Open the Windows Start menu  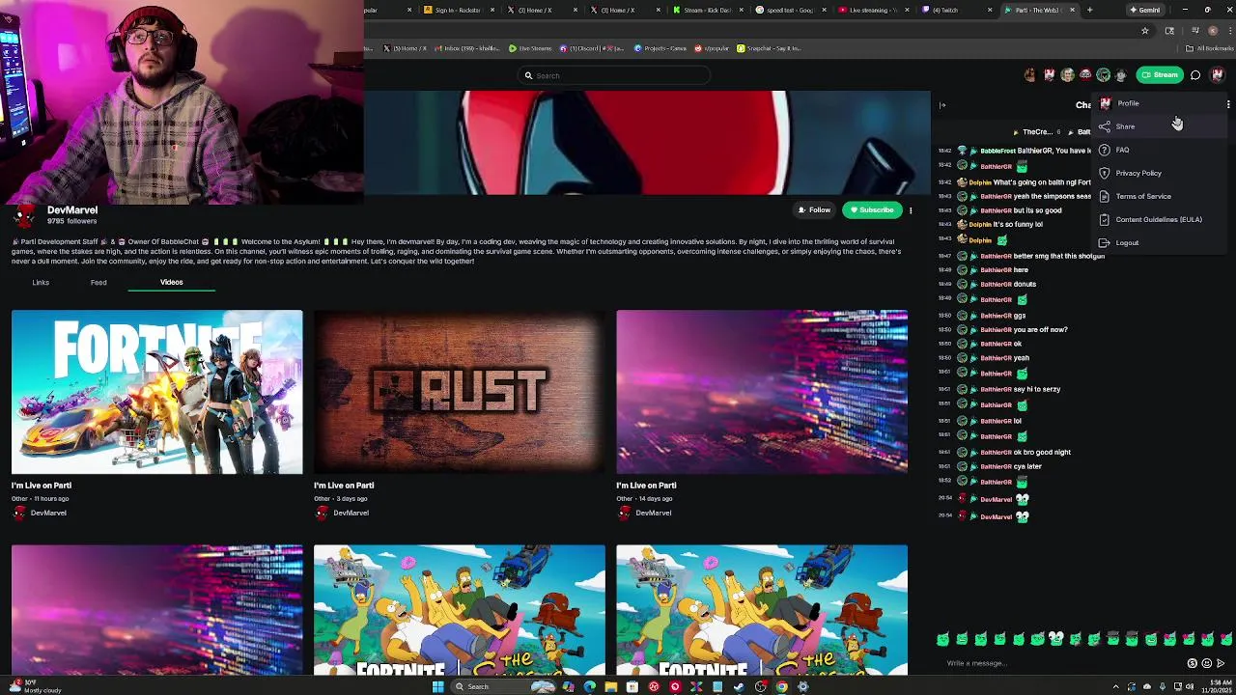click(437, 686)
